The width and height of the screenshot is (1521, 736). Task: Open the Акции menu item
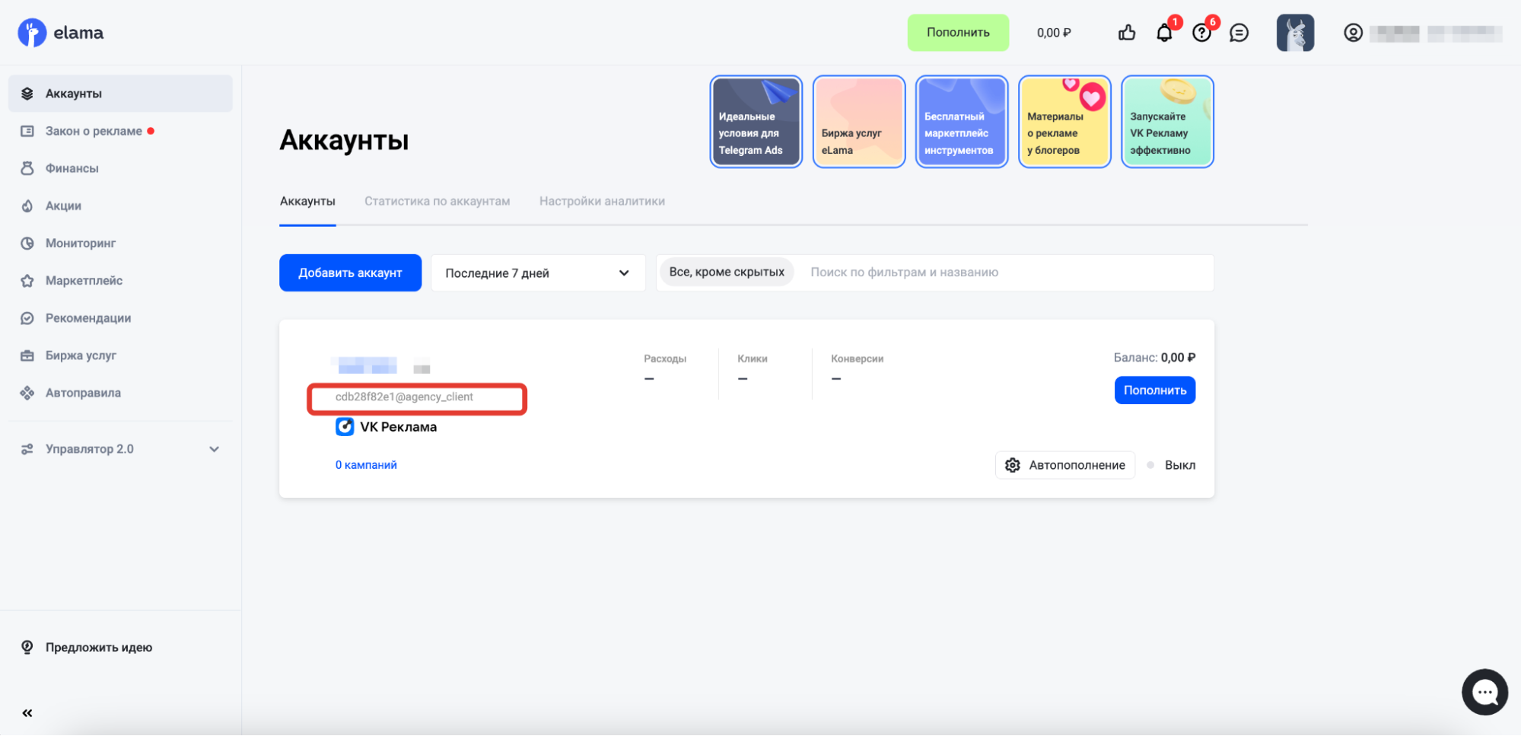pyautogui.click(x=120, y=206)
